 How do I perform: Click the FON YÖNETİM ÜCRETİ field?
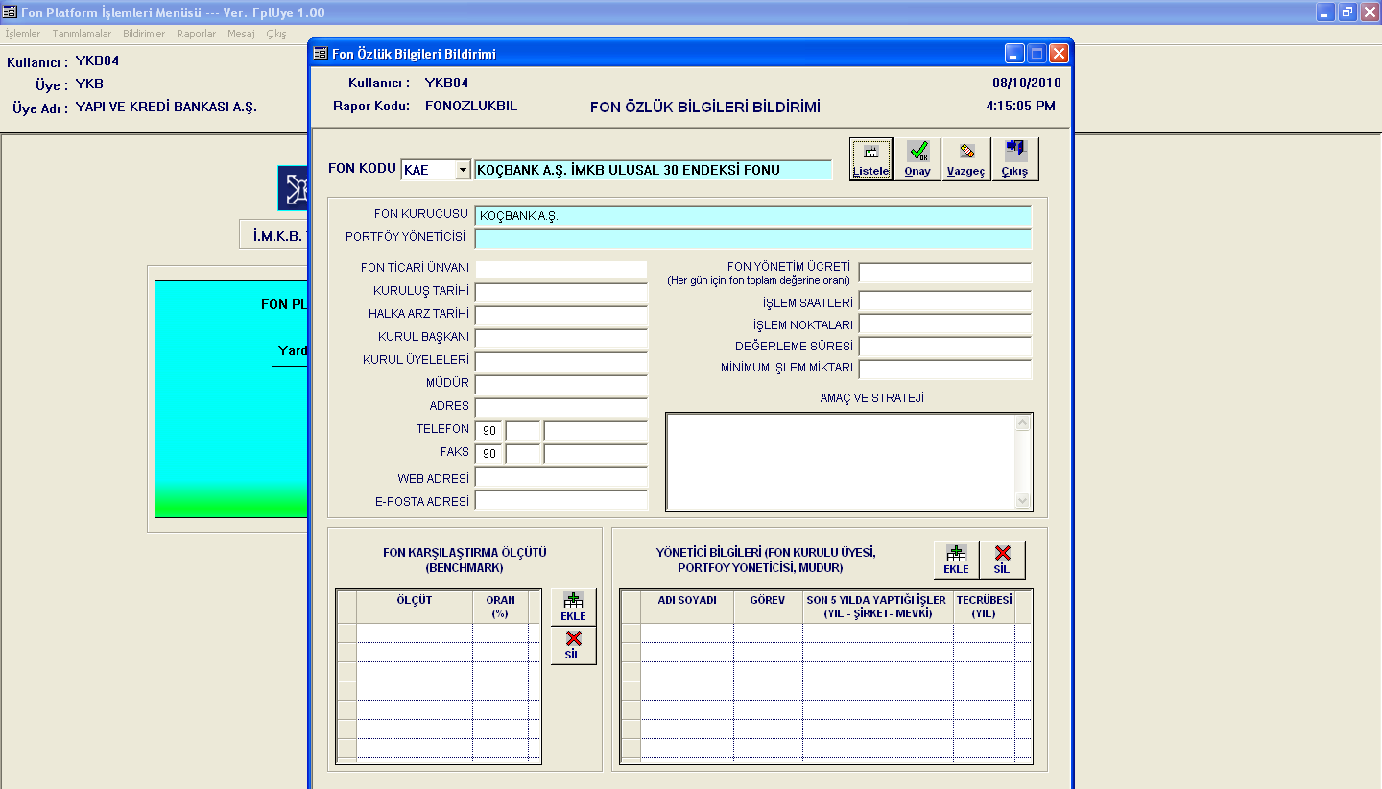point(945,273)
